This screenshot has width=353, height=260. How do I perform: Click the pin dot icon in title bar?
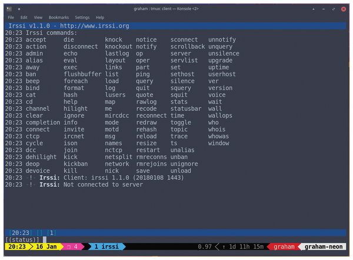pyautogui.click(x=19, y=9)
